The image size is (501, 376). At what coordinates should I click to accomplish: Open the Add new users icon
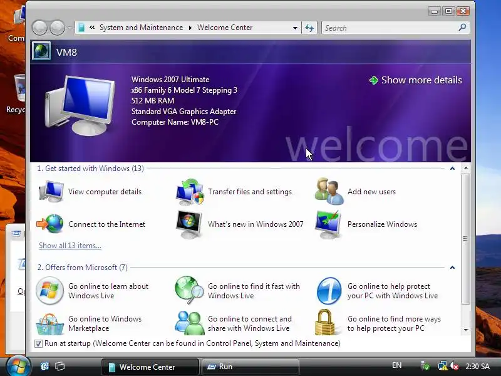pyautogui.click(x=329, y=192)
